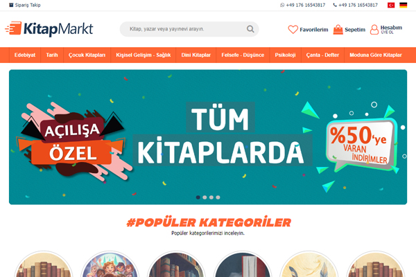Open the Edebiyat category menu
The height and width of the screenshot is (277, 416).
click(x=25, y=55)
